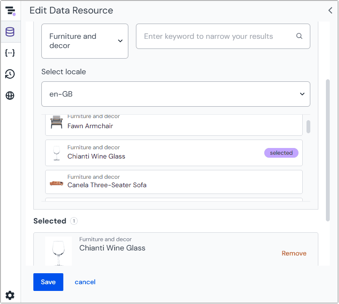The image size is (339, 304).
Task: Open the globe locale icon
Action: point(10,95)
